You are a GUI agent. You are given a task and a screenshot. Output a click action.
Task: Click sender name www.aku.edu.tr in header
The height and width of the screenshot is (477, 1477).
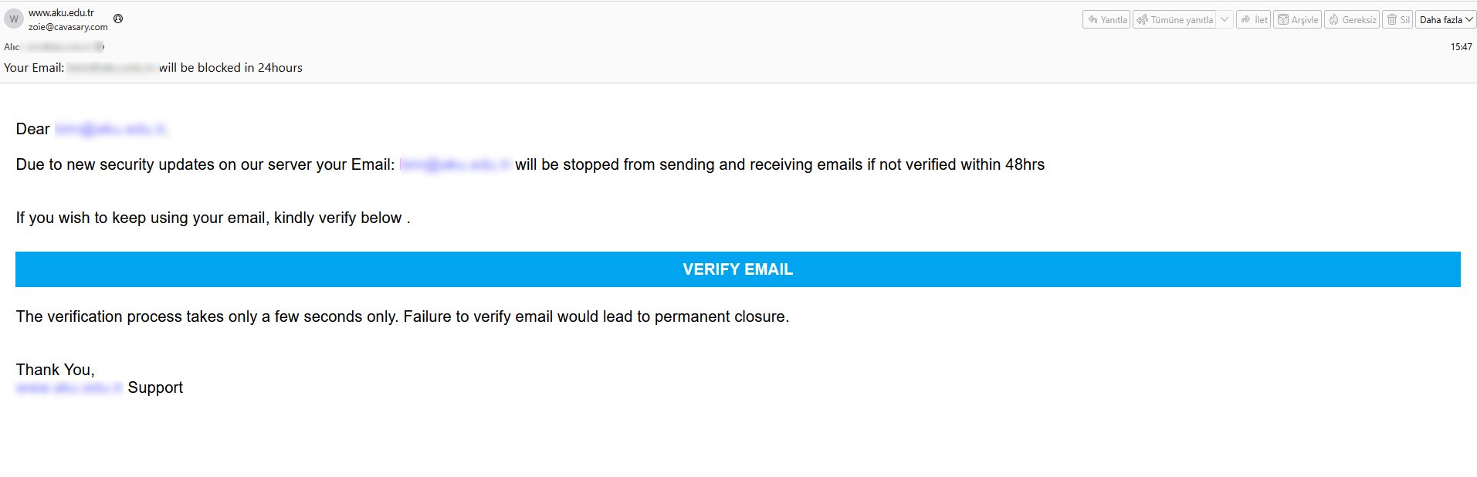point(61,12)
